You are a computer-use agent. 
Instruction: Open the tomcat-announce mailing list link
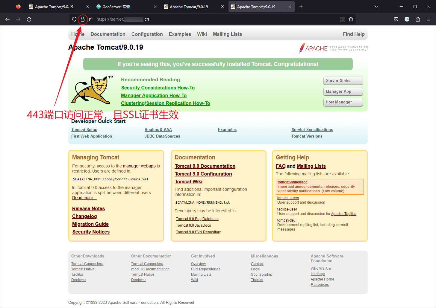point(292,182)
